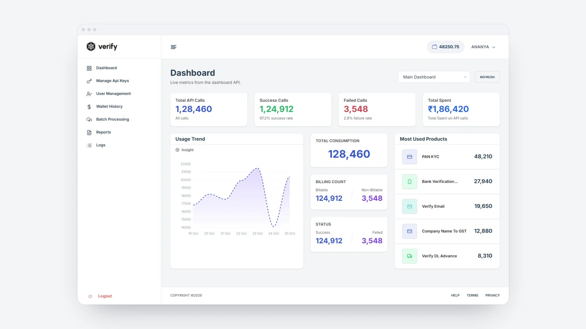
Task: Click the Verify Email envelope icon
Action: pyautogui.click(x=409, y=207)
